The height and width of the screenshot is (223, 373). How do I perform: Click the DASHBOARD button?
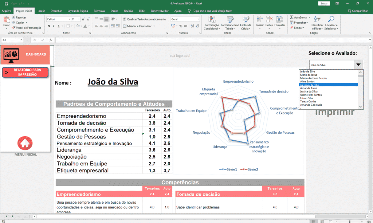pyautogui.click(x=25, y=55)
